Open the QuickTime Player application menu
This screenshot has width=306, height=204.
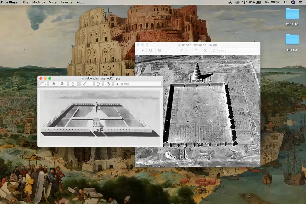click(9, 2)
